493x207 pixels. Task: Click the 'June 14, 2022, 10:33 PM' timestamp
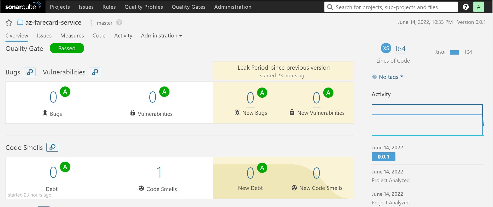425,22
